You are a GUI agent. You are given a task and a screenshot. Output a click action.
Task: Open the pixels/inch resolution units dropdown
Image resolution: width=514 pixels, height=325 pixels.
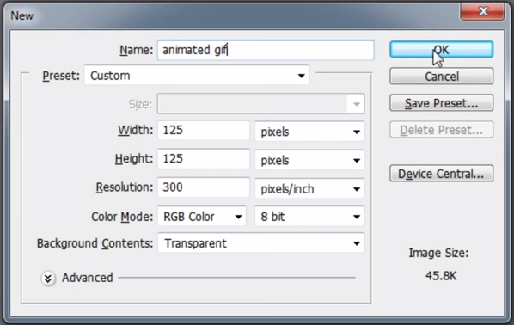pos(309,188)
